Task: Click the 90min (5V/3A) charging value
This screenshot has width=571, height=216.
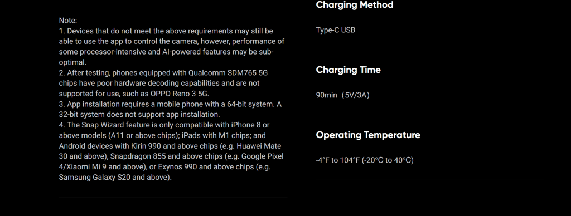Action: tap(343, 95)
